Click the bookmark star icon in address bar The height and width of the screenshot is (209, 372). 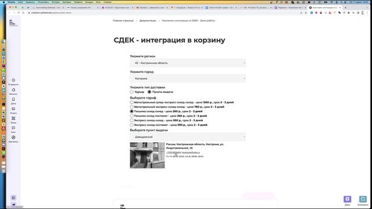point(306,13)
